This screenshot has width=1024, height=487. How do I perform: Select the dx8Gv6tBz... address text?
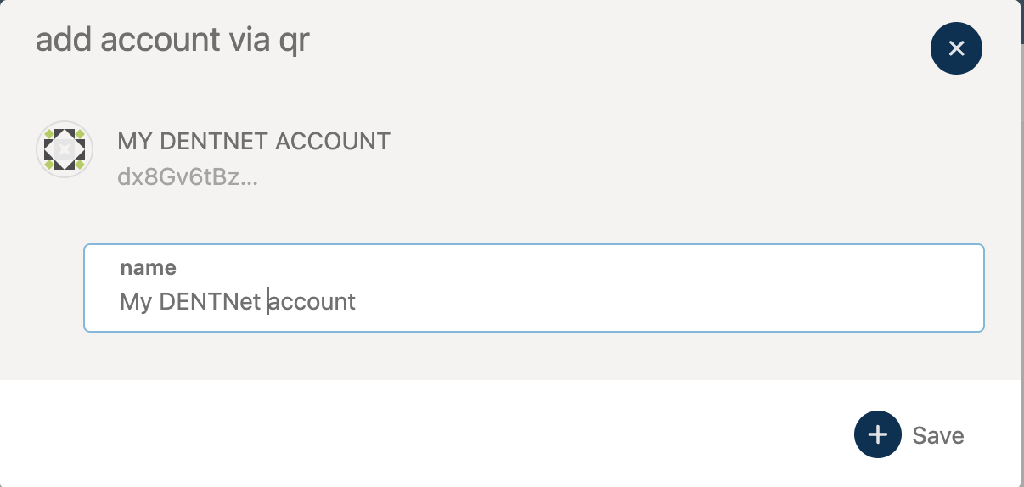click(x=187, y=179)
